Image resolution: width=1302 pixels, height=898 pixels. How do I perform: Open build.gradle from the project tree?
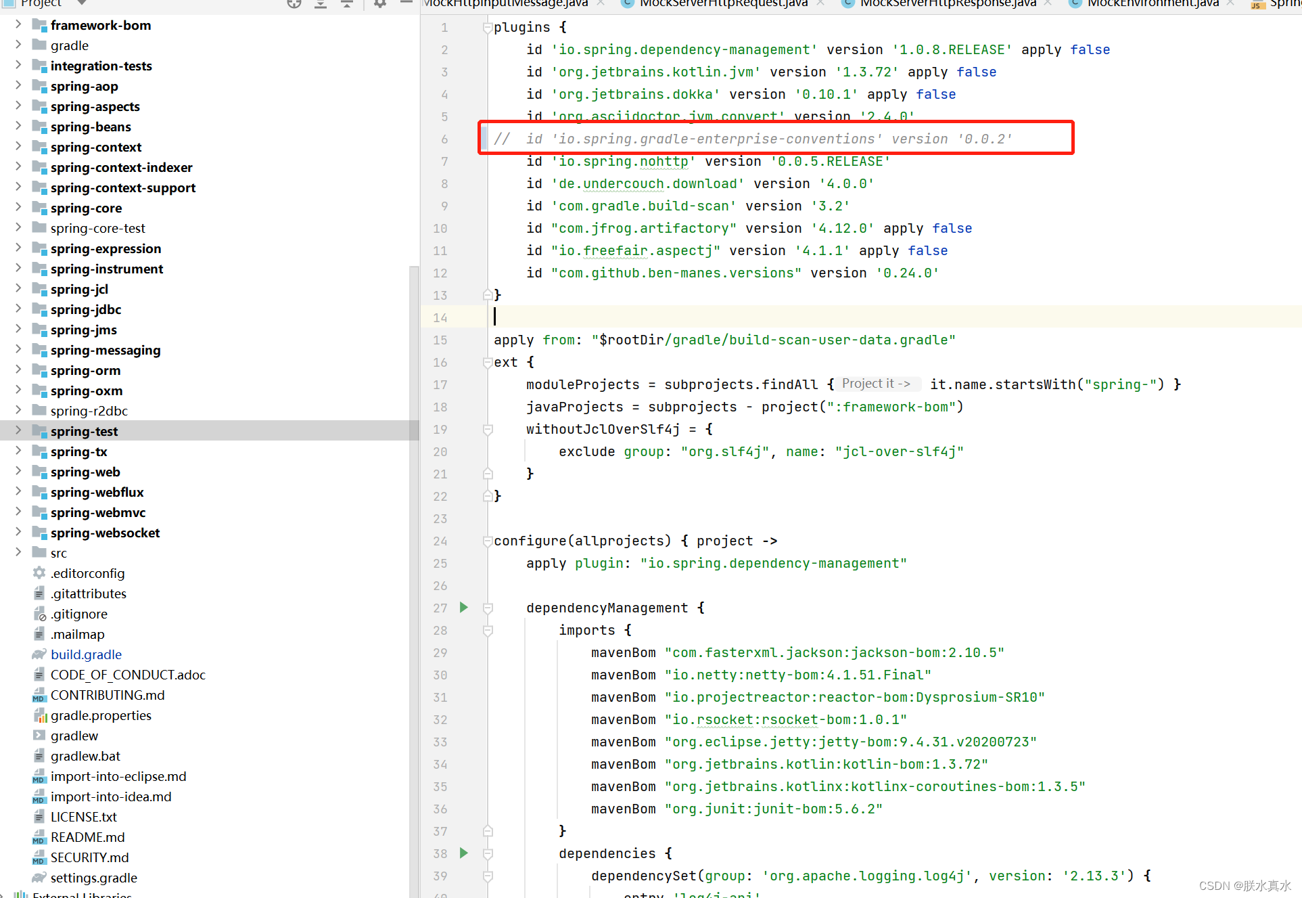pos(86,654)
